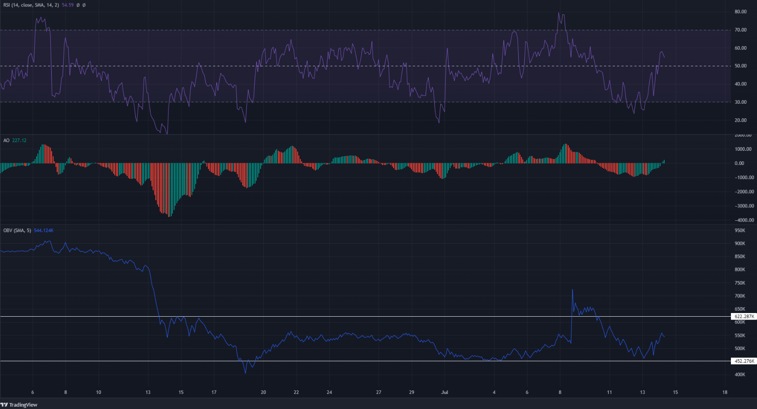Click 750K on the OBV scale
This screenshot has width=757, height=409.
(740, 283)
